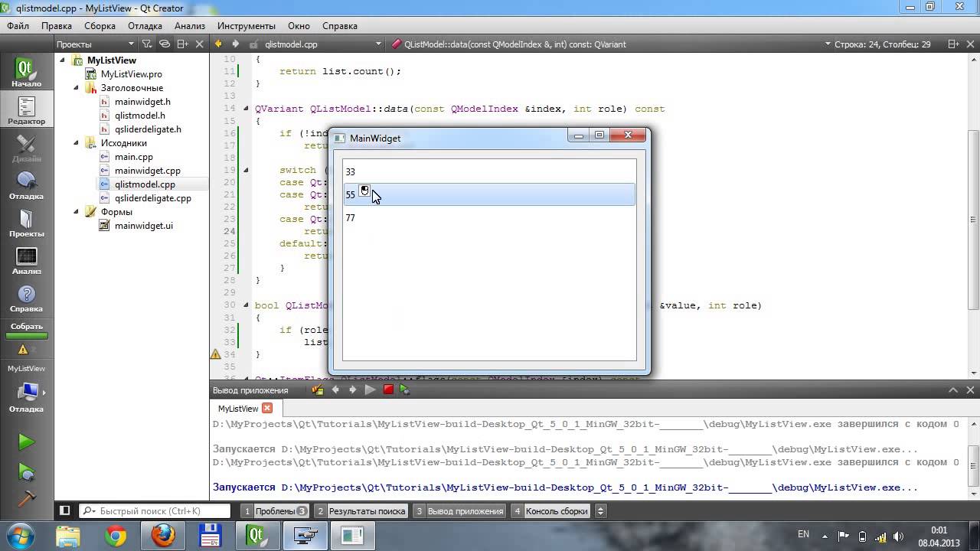Select mainwidget.ui in project tree
Image resolution: width=980 pixels, height=551 pixels.
tap(143, 226)
